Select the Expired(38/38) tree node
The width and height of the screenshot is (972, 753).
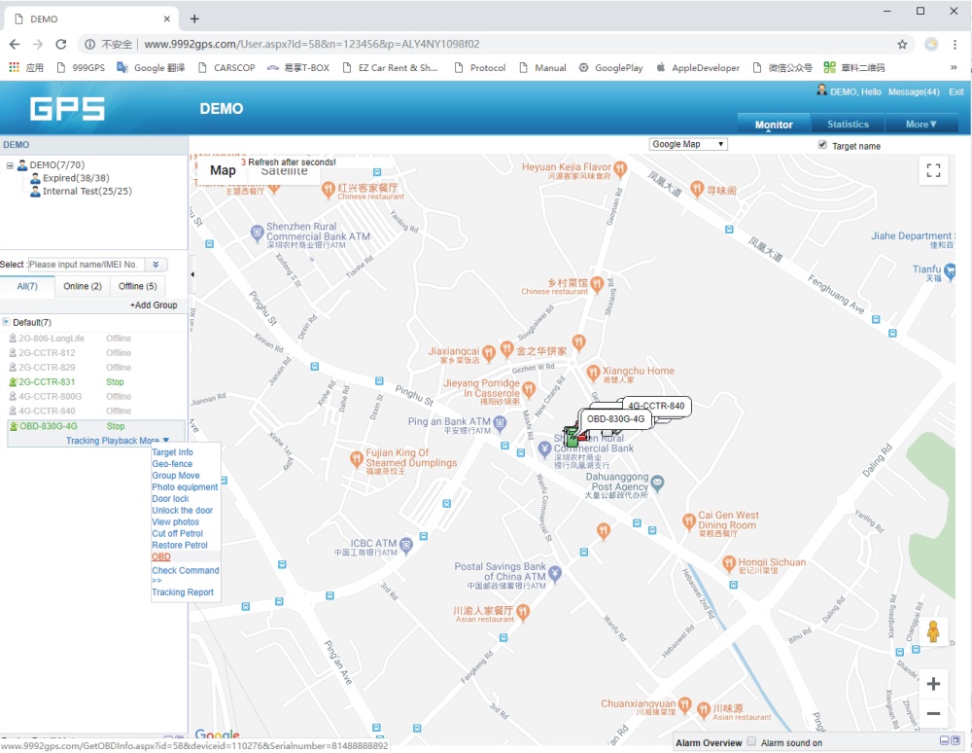coord(76,178)
